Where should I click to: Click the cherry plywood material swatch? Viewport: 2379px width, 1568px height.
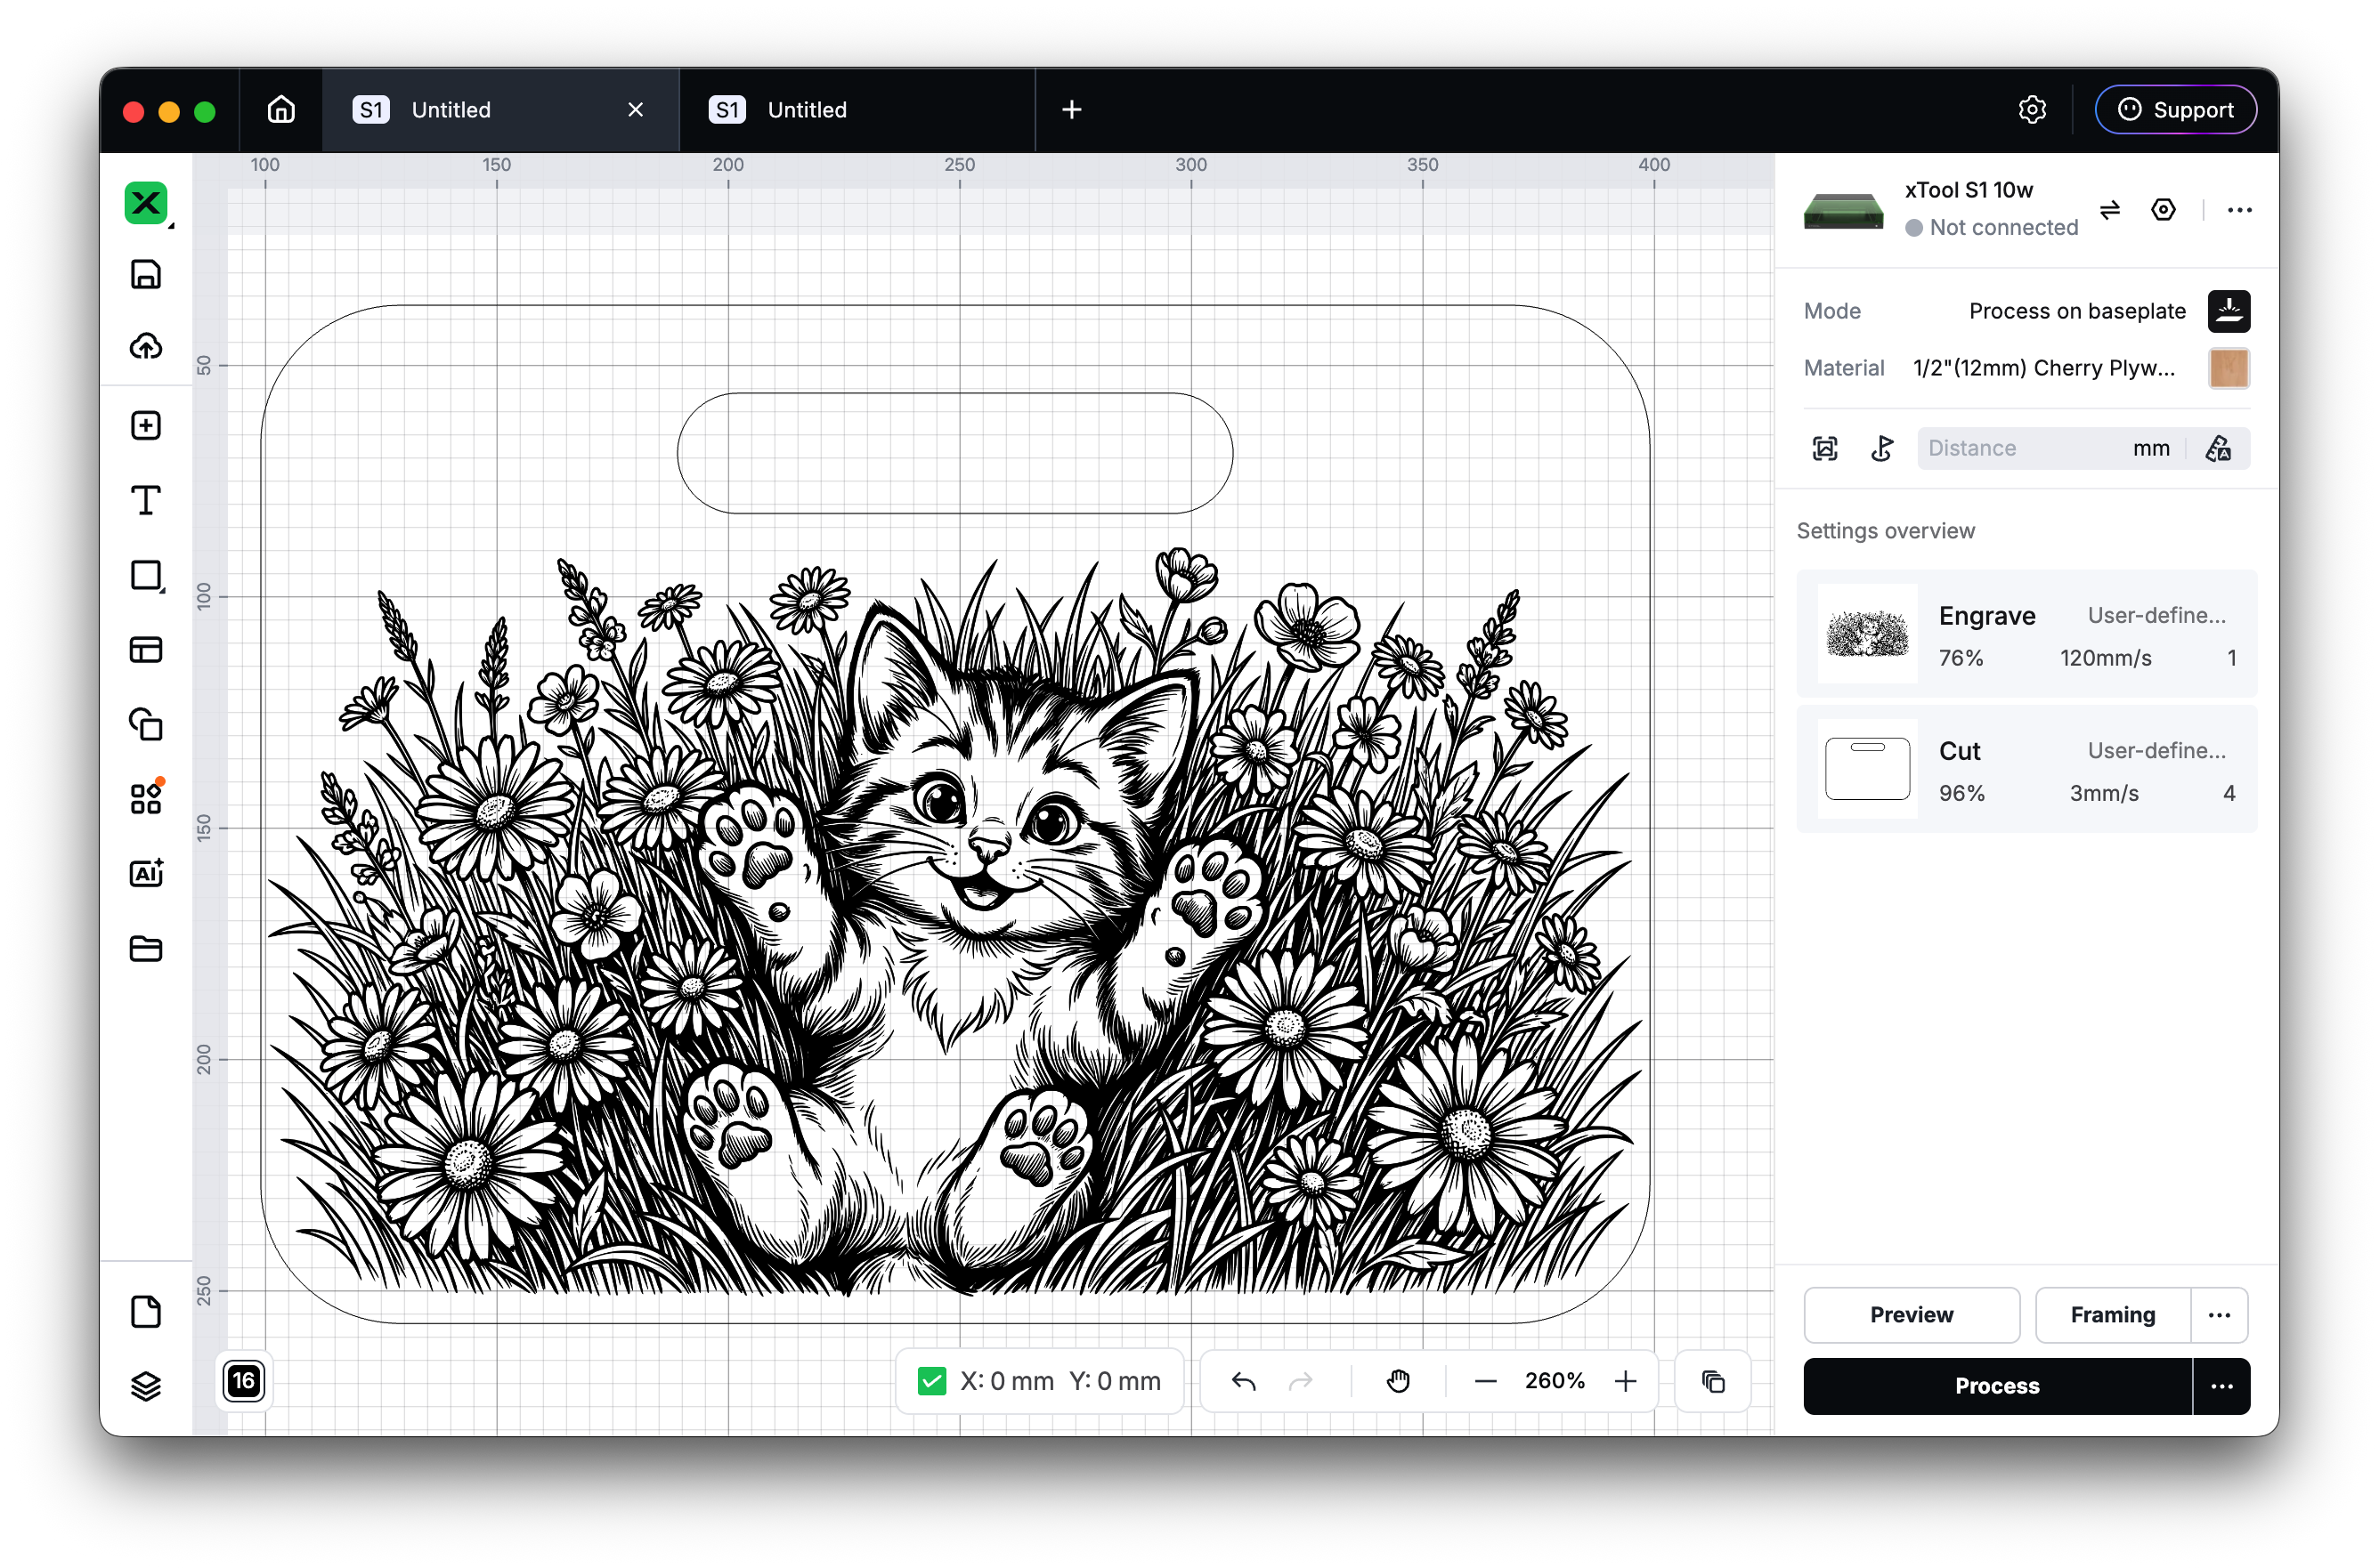(x=2228, y=368)
